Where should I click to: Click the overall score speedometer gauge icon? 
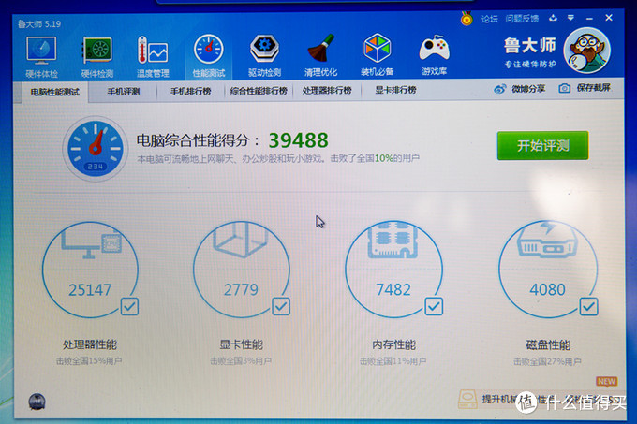coord(95,150)
